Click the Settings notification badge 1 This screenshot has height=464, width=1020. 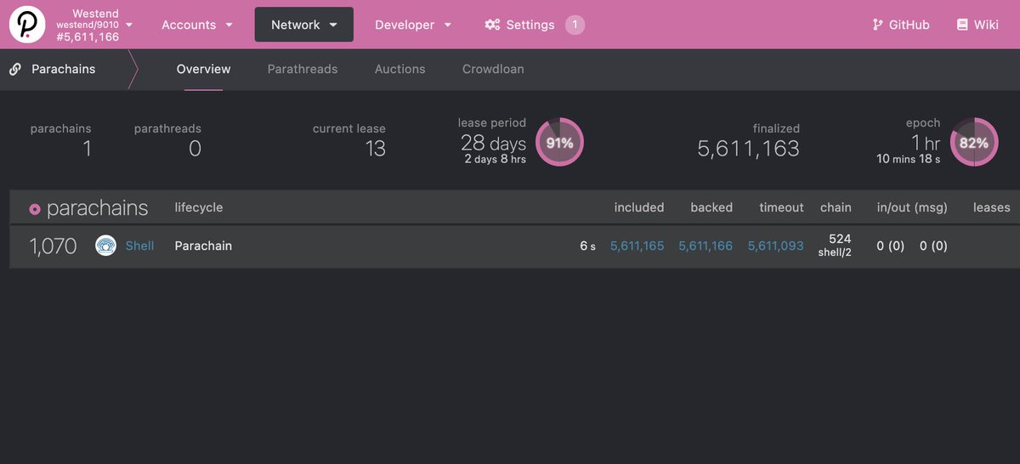575,25
